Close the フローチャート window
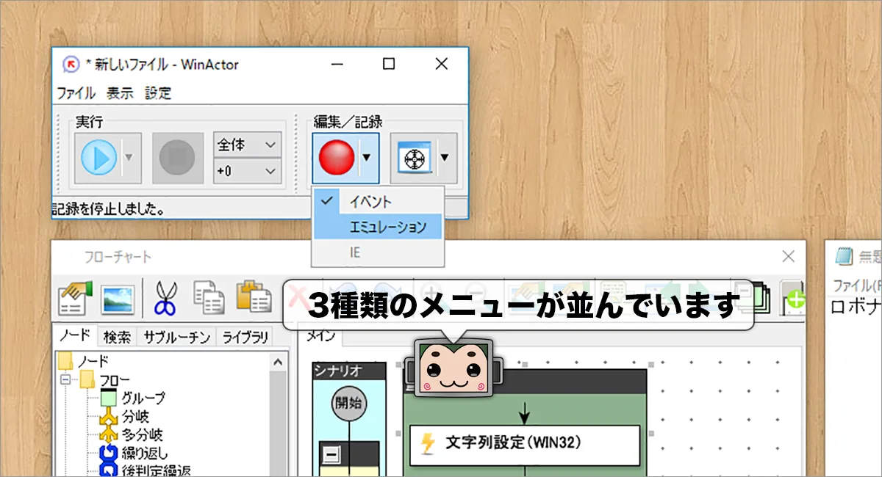The height and width of the screenshot is (477, 882). pos(789,256)
